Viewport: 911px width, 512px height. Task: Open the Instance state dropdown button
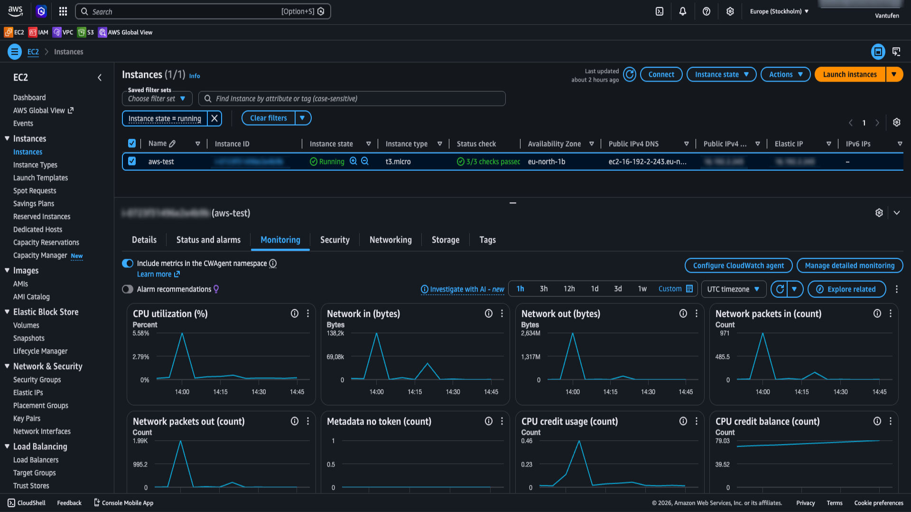[721, 74]
